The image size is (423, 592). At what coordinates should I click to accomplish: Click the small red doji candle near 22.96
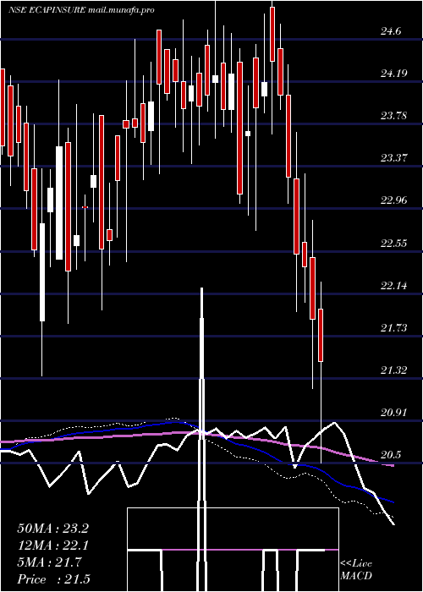click(x=85, y=207)
